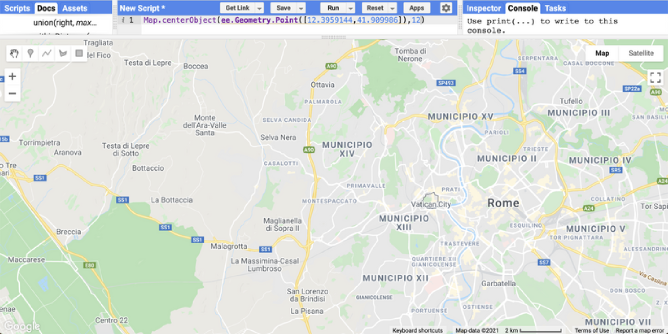Click the union(right, max...) doc entry
The width and height of the screenshot is (668, 335).
pyautogui.click(x=65, y=23)
